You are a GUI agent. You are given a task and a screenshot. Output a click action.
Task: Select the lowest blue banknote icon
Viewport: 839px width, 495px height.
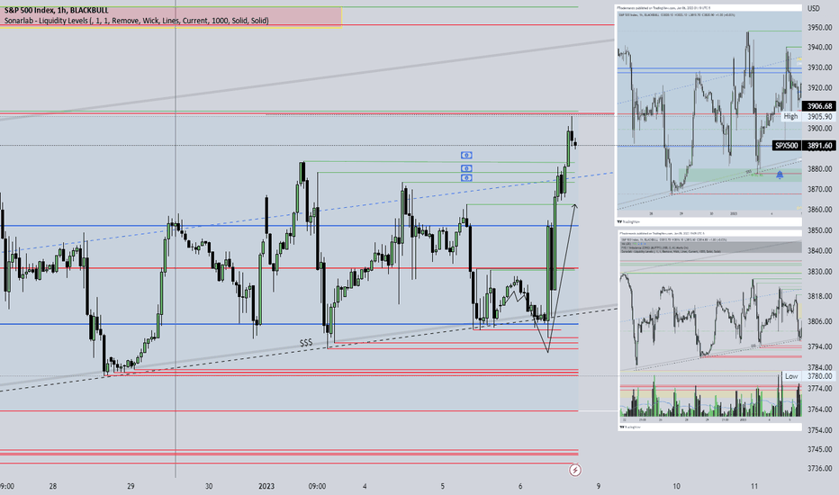[x=466, y=177]
